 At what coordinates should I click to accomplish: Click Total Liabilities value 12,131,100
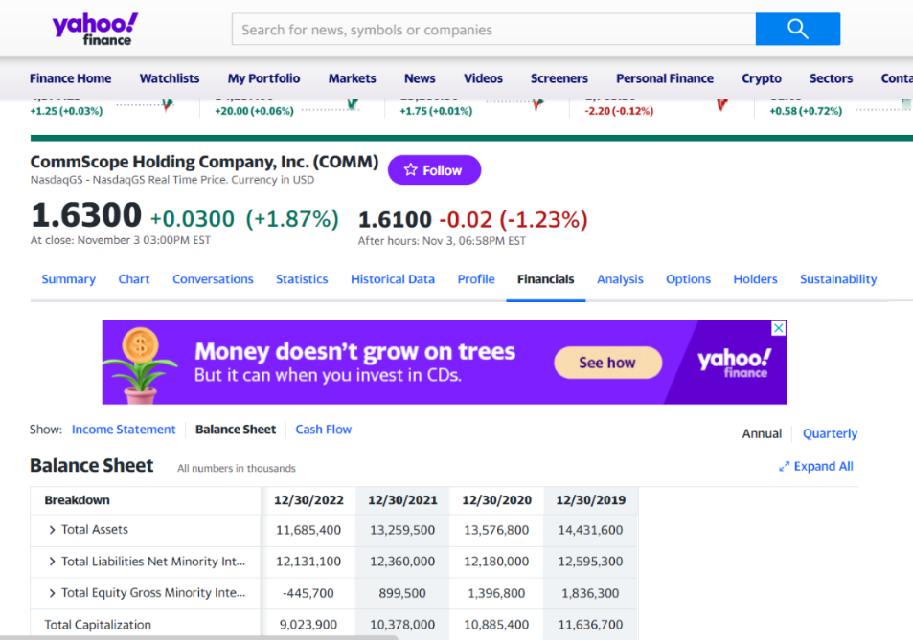point(308,562)
